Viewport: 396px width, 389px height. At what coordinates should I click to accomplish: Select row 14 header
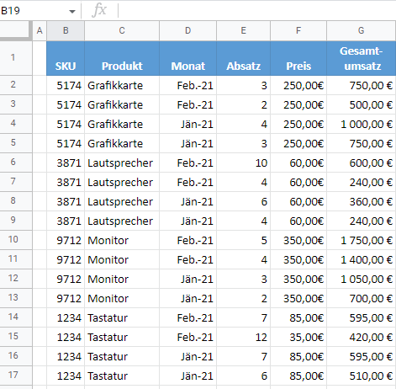(x=16, y=317)
